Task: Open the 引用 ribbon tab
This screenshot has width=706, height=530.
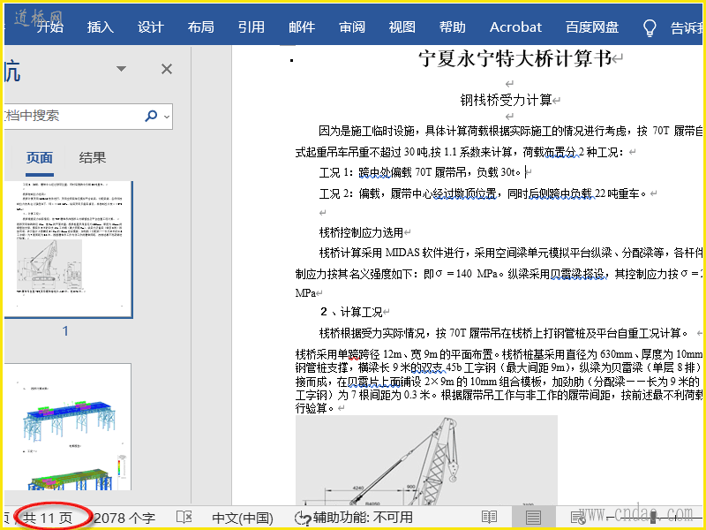Action: (x=252, y=27)
